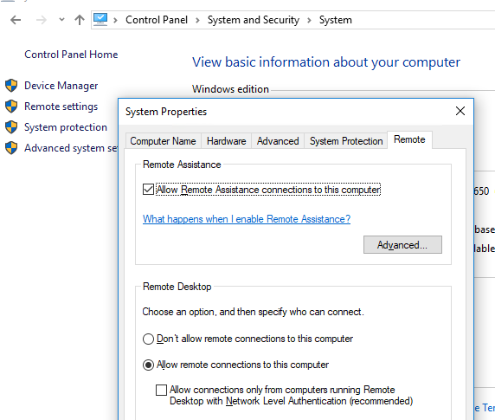Go up one folder level
The width and height of the screenshot is (495, 420).
click(80, 20)
